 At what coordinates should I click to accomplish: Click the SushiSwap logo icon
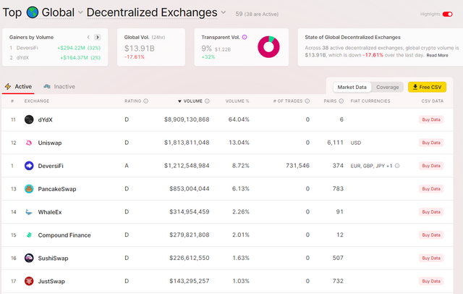[x=29, y=258]
